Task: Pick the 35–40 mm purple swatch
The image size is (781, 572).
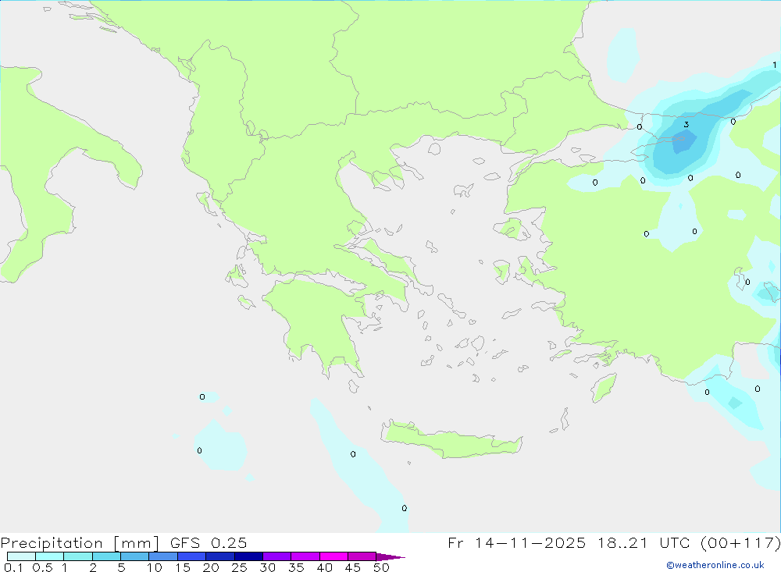Action: click(305, 556)
